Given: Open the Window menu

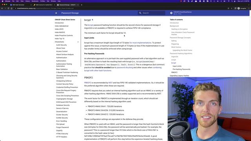Looking at the screenshot, I should coord(53,1).
